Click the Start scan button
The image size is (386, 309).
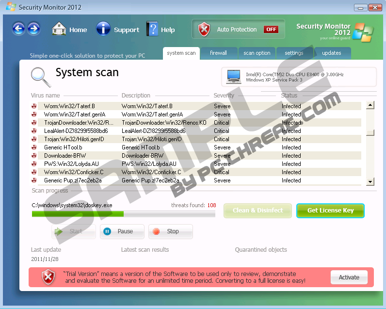point(74,231)
